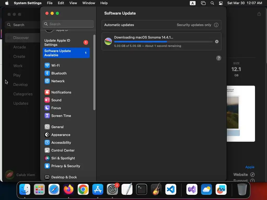267x200 pixels.
Task: Click the input source indicator in menu bar
Action: click(x=193, y=3)
